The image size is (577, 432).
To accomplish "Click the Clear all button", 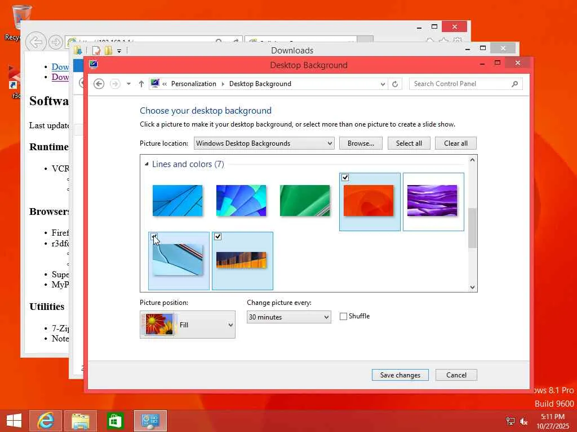I will pyautogui.click(x=455, y=143).
